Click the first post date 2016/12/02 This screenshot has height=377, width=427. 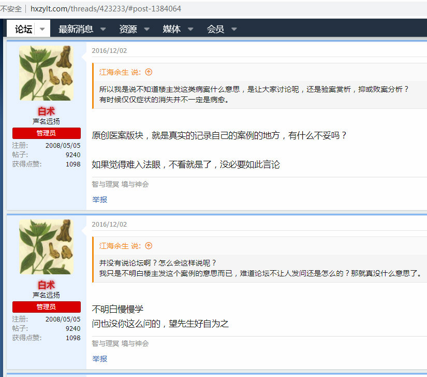coord(109,51)
